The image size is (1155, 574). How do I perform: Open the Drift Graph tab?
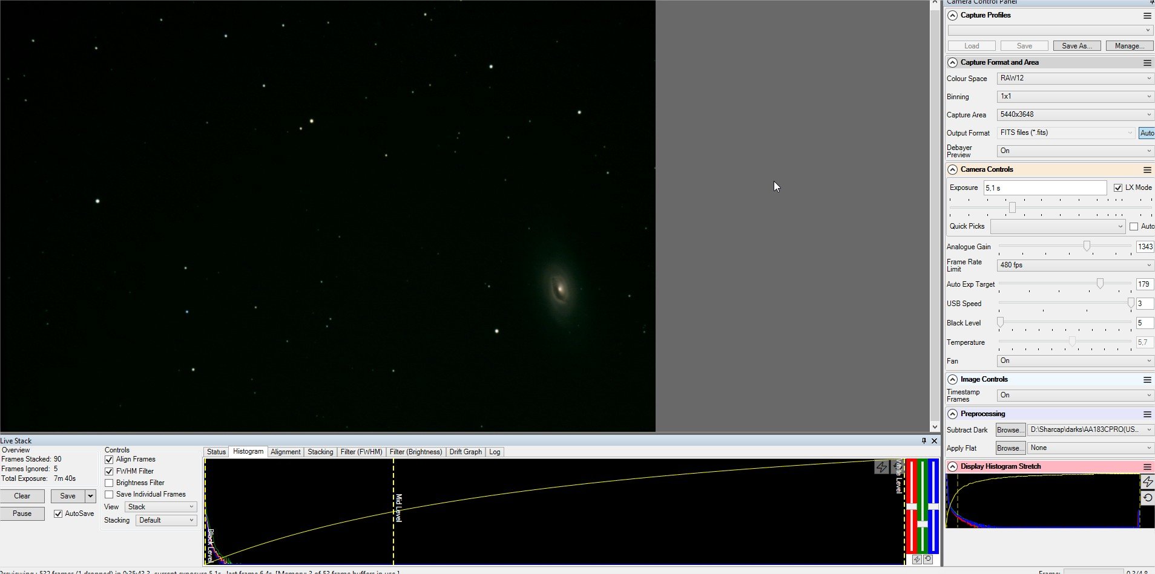click(466, 452)
